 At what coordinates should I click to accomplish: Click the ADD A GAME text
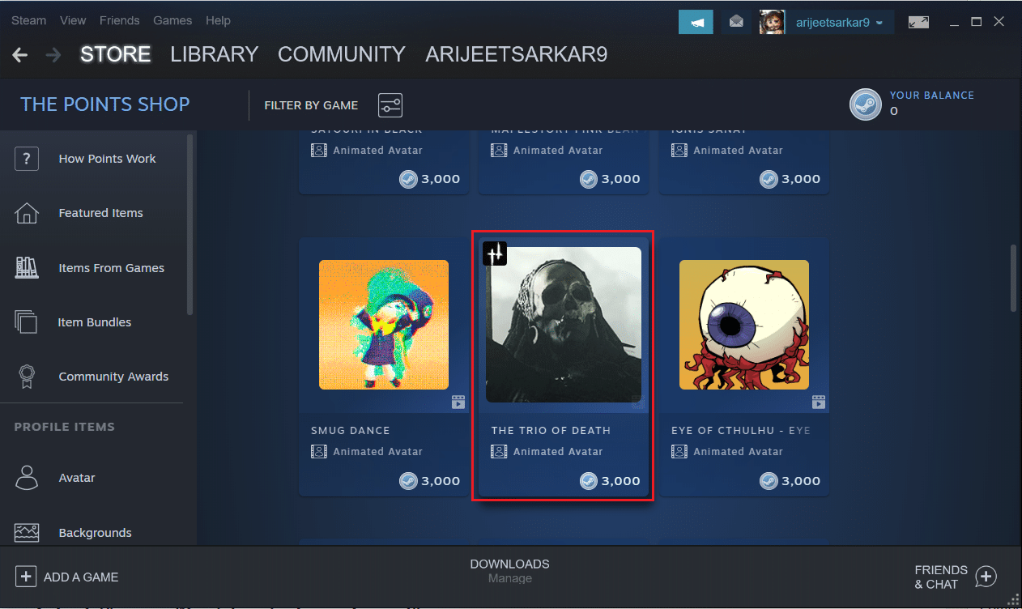81,577
